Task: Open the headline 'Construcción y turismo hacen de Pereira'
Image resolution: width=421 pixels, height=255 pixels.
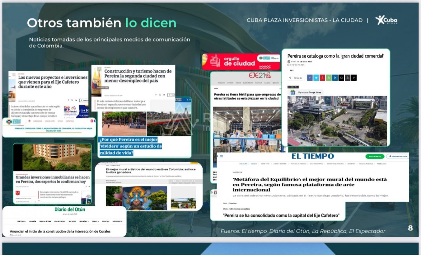Action: tap(138, 76)
